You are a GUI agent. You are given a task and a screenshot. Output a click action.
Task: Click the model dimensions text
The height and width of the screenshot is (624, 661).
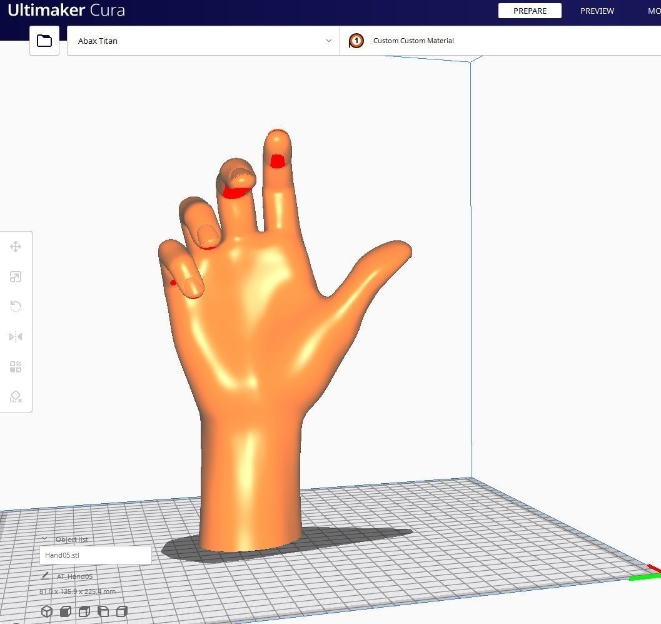(77, 591)
